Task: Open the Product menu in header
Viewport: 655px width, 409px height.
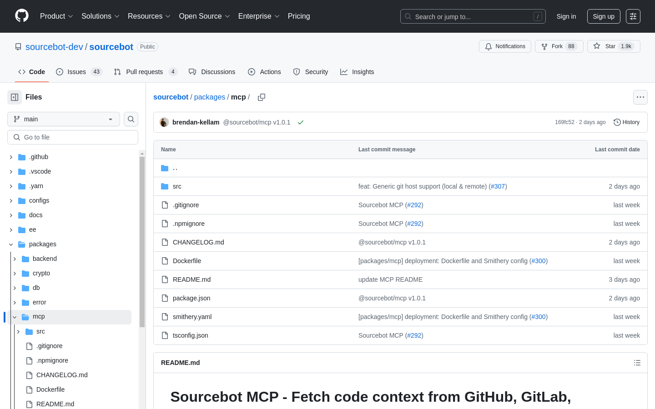Action: [56, 16]
